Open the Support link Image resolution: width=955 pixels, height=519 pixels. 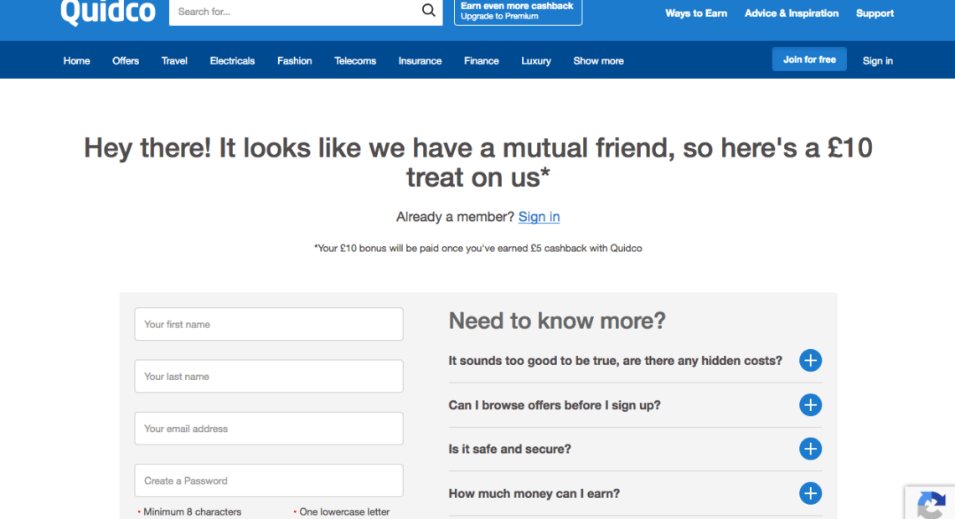tap(875, 13)
